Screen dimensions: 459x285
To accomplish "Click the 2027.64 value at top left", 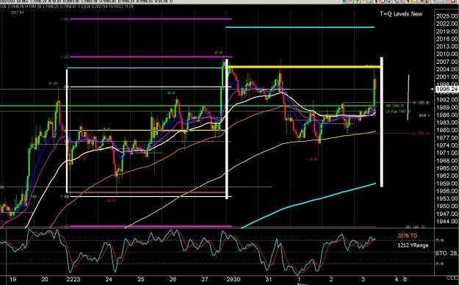I will click(x=18, y=12).
